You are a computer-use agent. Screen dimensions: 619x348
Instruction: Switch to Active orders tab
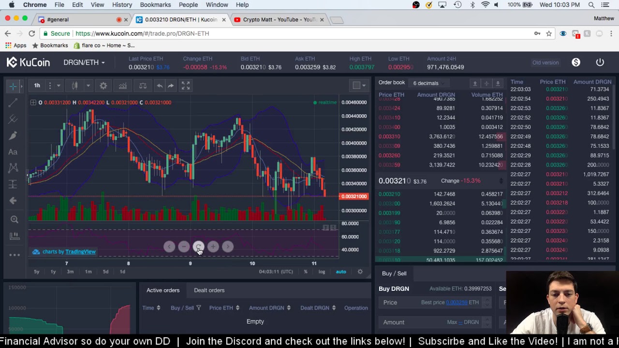click(x=163, y=290)
